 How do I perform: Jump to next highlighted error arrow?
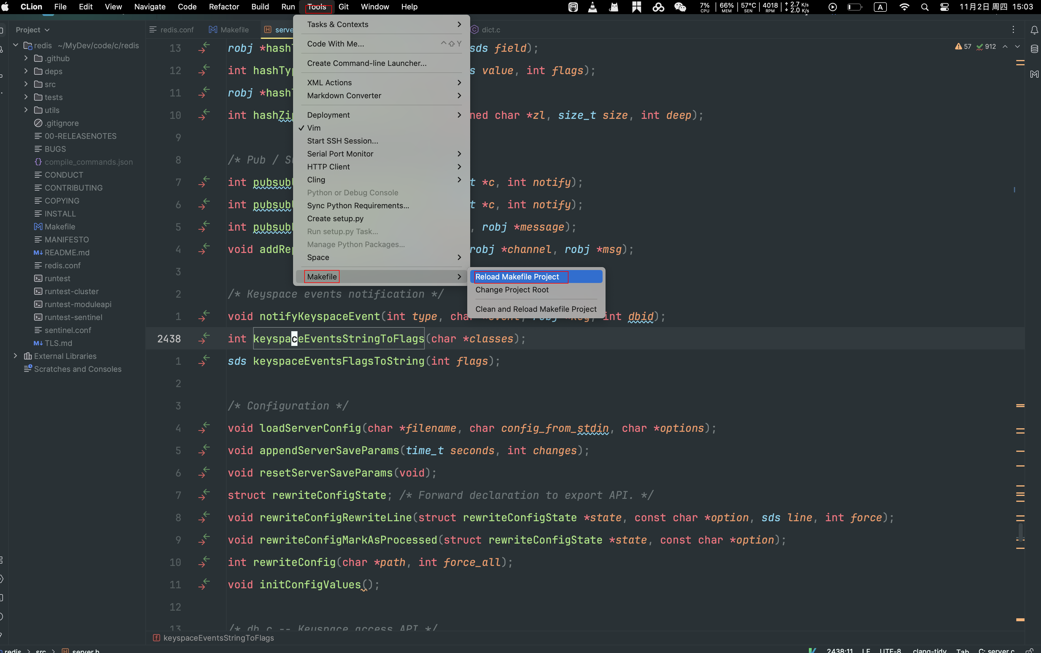point(1017,47)
